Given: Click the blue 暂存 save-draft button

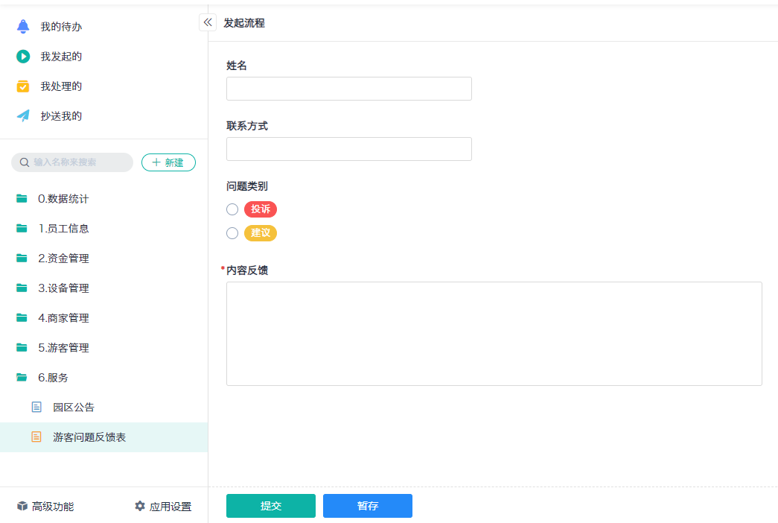Looking at the screenshot, I should pyautogui.click(x=367, y=506).
